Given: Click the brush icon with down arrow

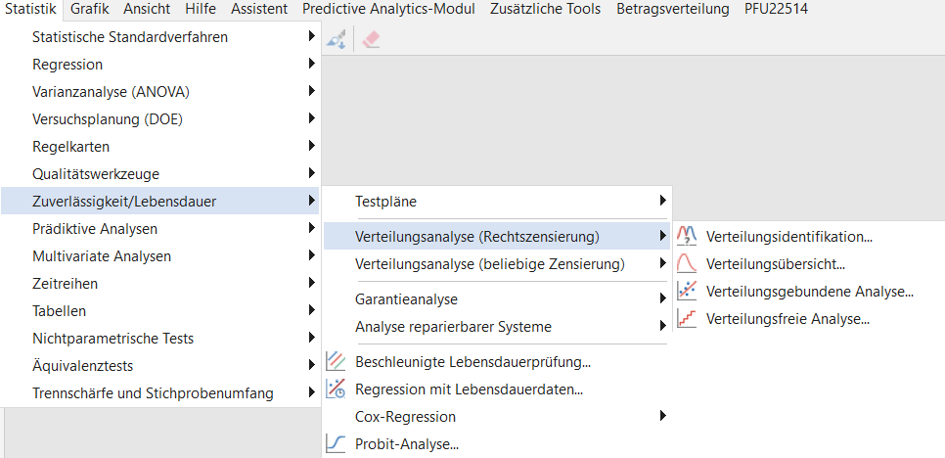Looking at the screenshot, I should coord(336,40).
